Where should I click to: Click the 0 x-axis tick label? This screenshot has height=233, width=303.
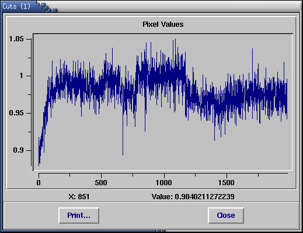(x=39, y=183)
